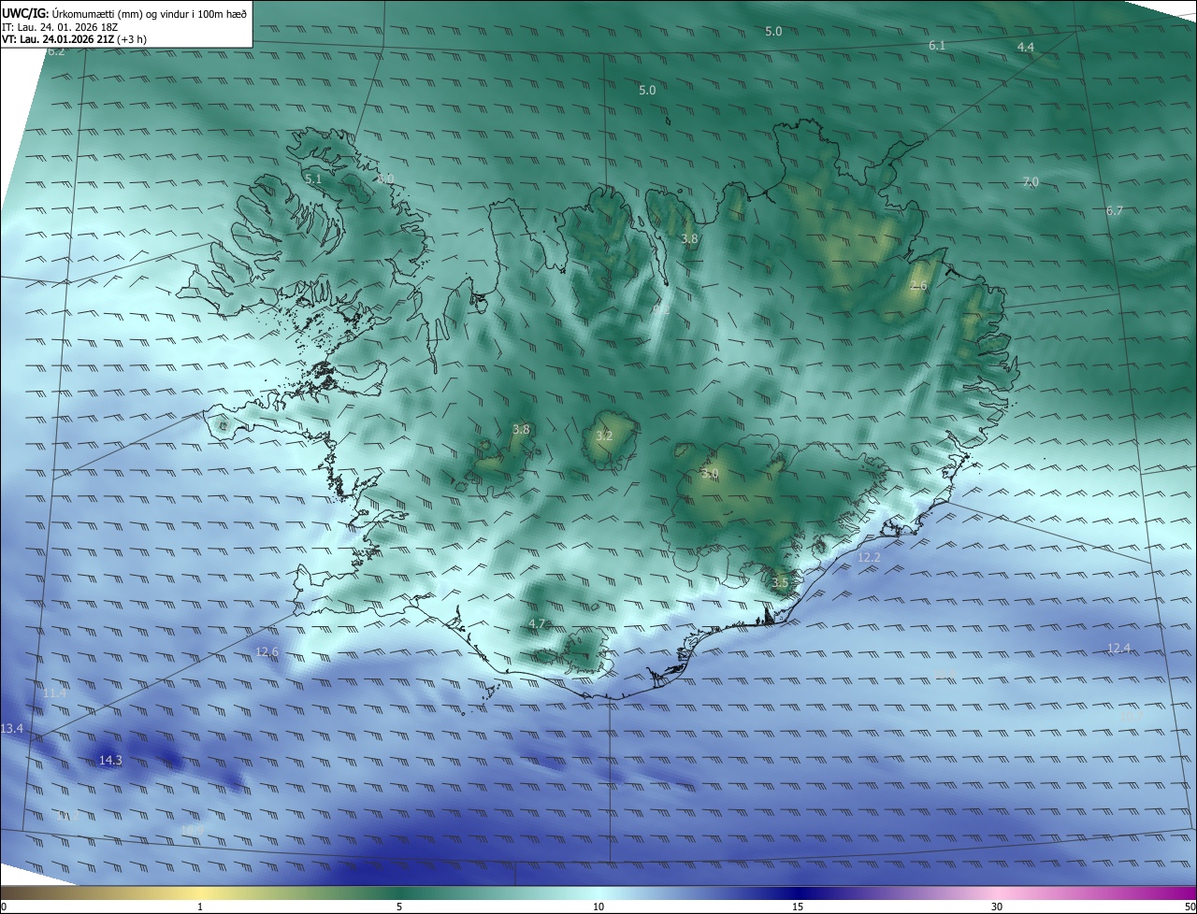Click the 15 tick label on the color scale
This screenshot has height=914, width=1197.
click(798, 907)
